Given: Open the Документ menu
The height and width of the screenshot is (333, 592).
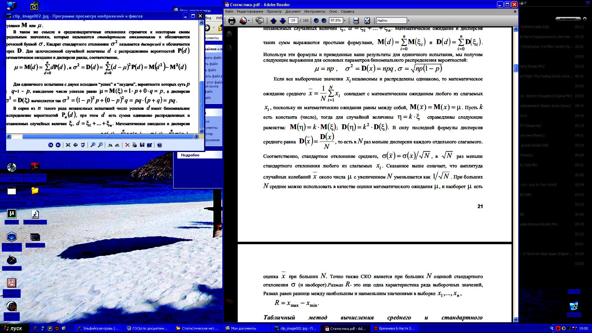Looking at the screenshot, I should (x=293, y=11).
